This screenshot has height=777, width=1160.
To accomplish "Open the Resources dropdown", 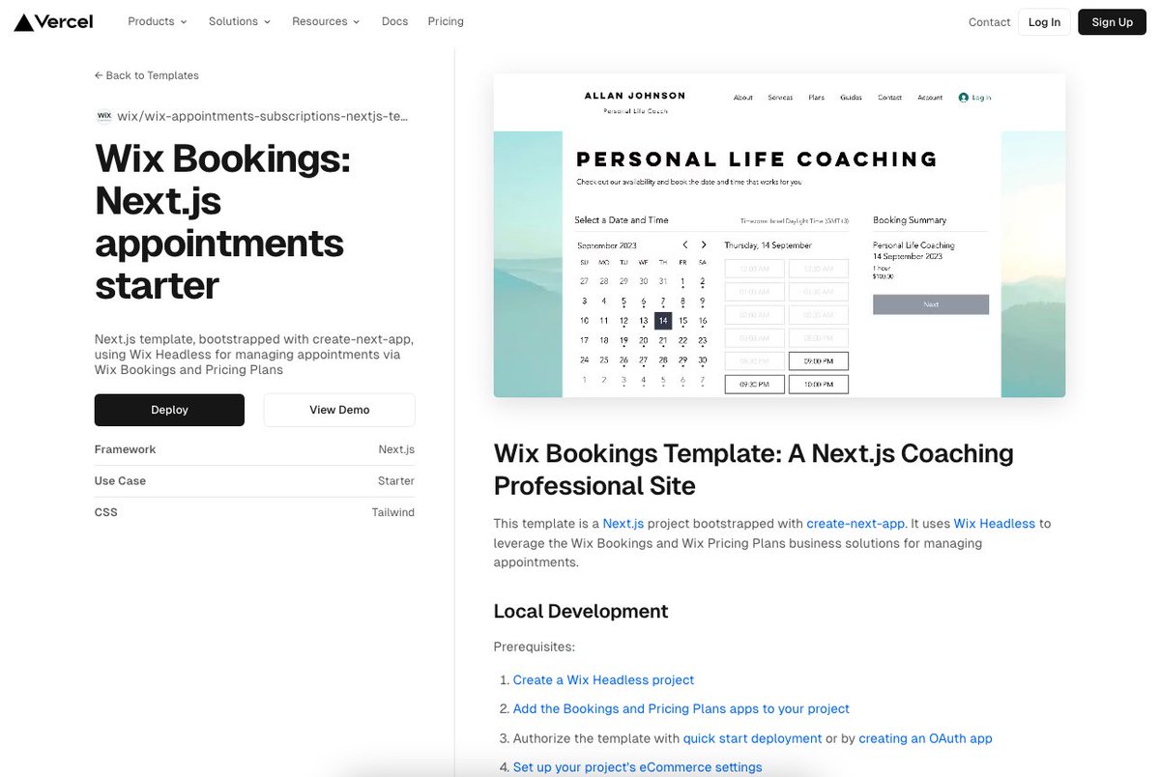I will (x=326, y=21).
